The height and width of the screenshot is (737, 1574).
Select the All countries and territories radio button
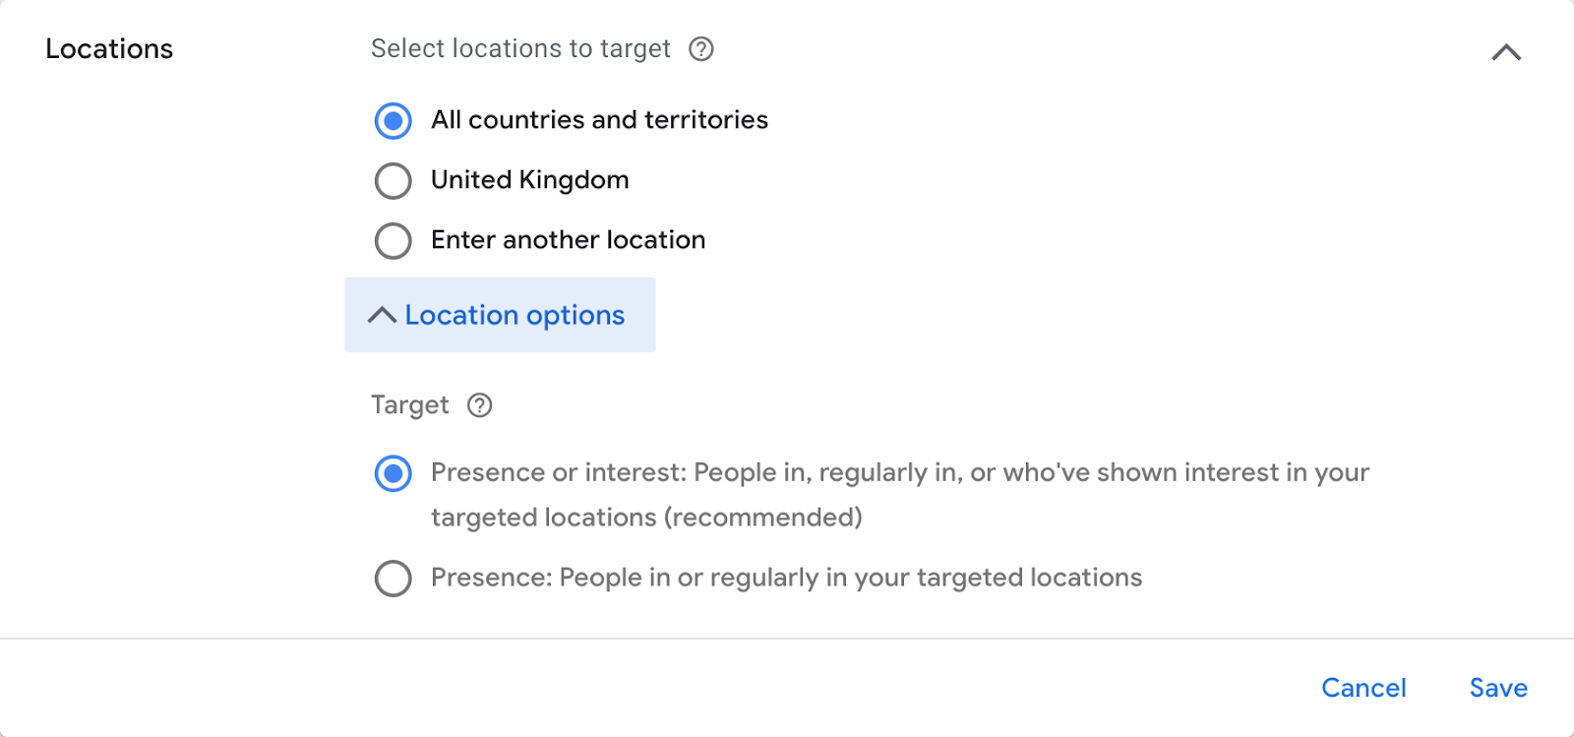coord(393,121)
